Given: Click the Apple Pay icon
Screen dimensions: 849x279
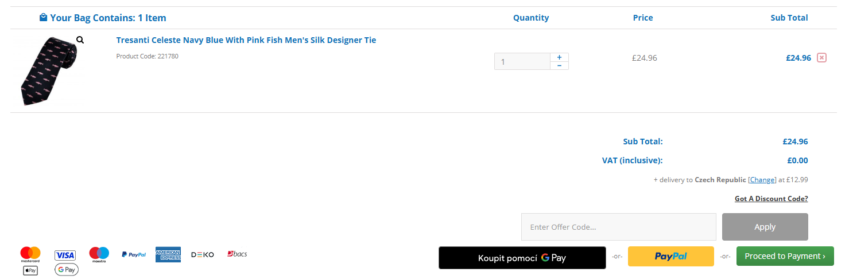Looking at the screenshot, I should pos(30,270).
